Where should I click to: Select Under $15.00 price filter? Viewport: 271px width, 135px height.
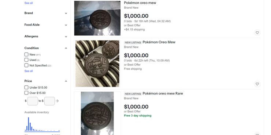(x=26, y=87)
